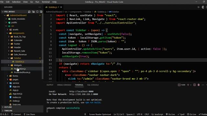This screenshot has height=116, width=207.
Task: Add a new terminal with plus icon
Action: pyautogui.click(x=188, y=85)
